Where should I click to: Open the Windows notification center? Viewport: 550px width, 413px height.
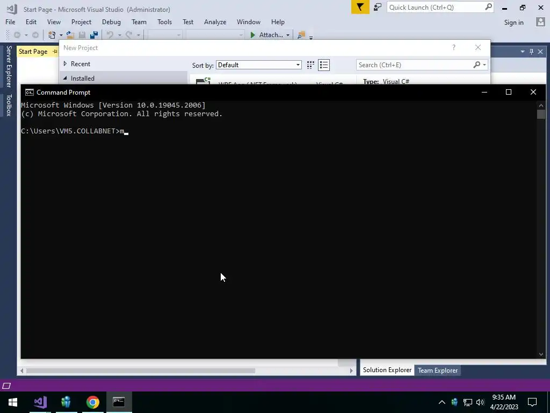pyautogui.click(x=532, y=402)
